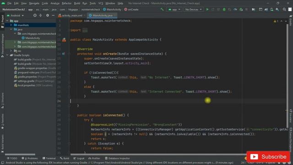Open the Build menu

pyautogui.click(x=77, y=3)
